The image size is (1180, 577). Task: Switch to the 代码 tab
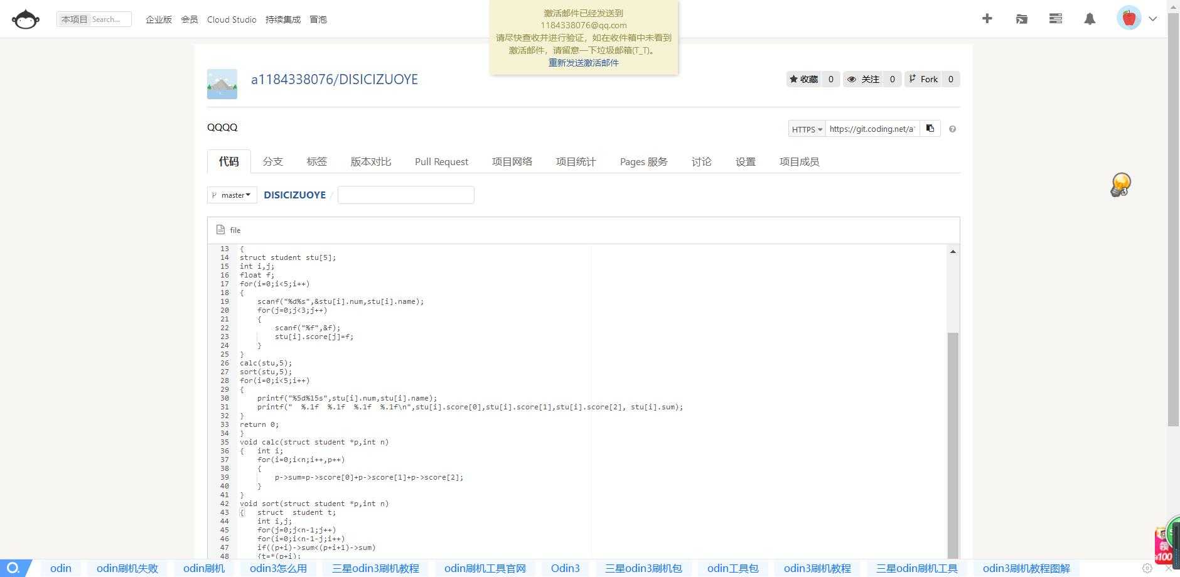coord(229,161)
